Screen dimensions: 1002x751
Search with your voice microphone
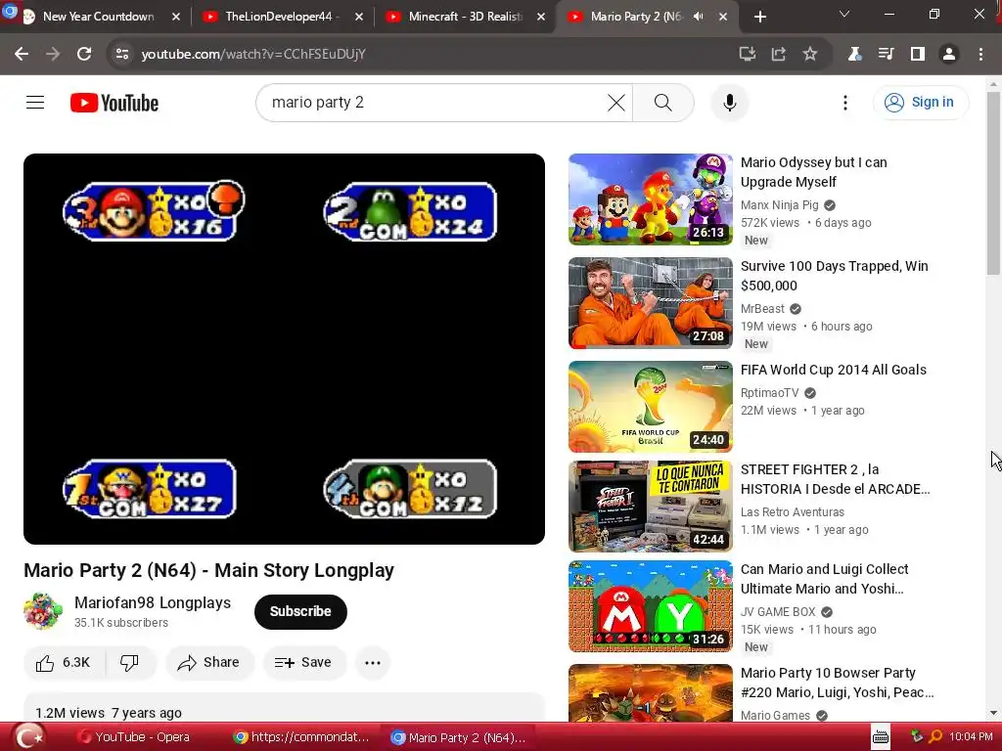729,102
